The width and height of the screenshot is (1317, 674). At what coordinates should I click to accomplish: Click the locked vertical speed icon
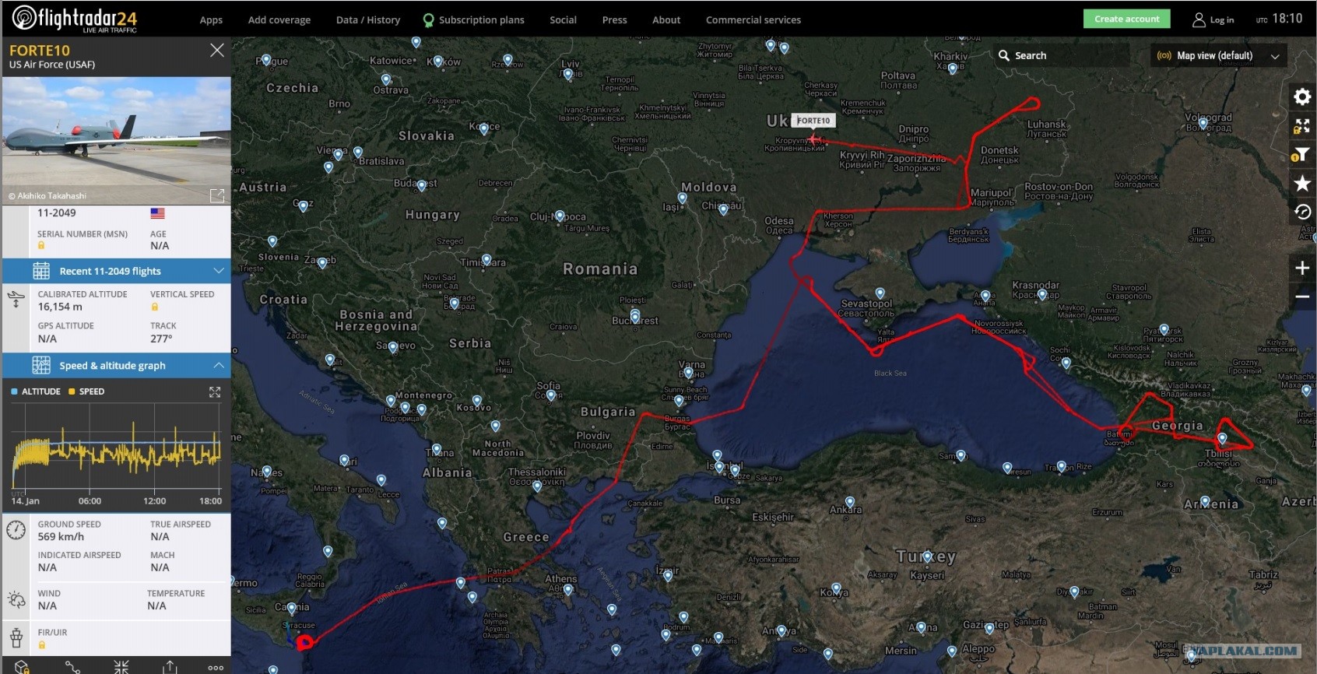click(154, 307)
